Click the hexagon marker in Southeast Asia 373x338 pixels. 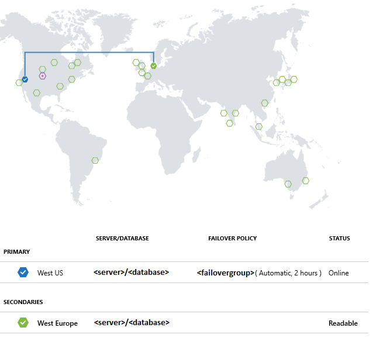coord(259,126)
